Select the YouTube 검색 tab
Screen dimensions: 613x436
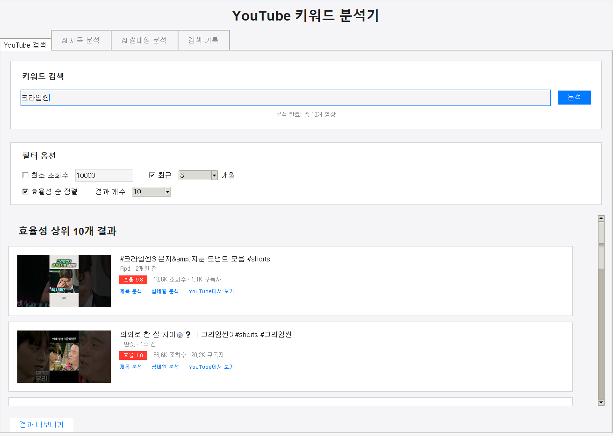[x=25, y=45]
